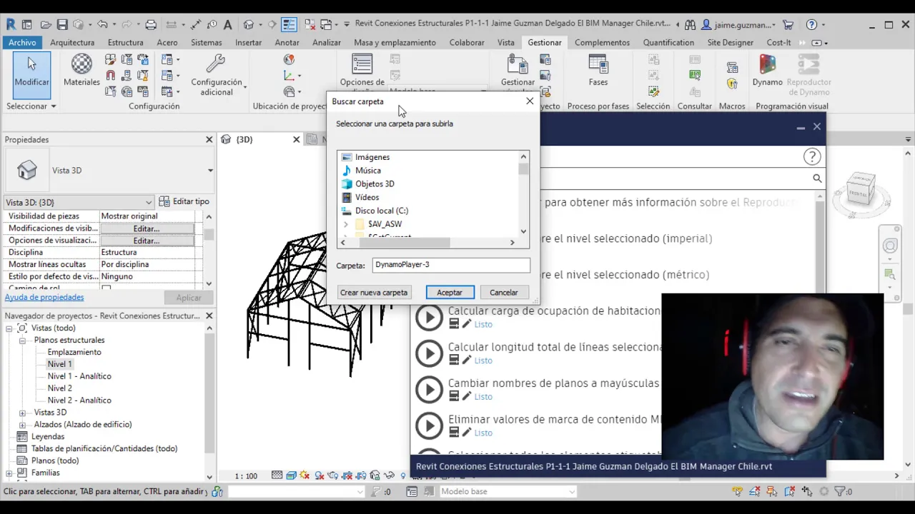
Task: Collapse Planos estructurales in project browser
Action: click(23, 341)
